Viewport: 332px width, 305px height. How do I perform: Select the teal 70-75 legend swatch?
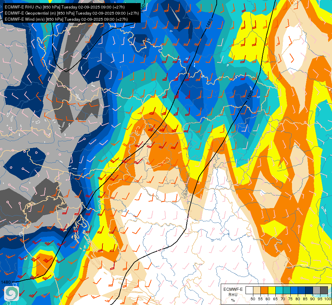point(287,290)
